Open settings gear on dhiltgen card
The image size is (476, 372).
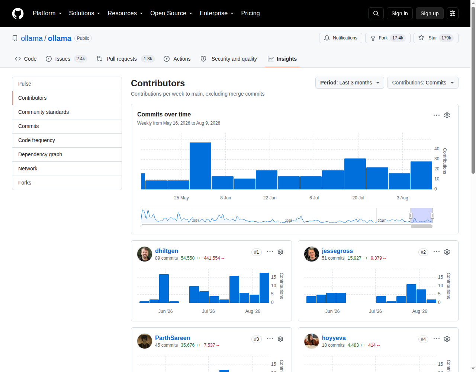tap(280, 252)
